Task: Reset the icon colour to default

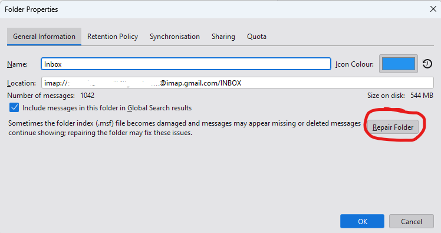Action: click(x=427, y=64)
